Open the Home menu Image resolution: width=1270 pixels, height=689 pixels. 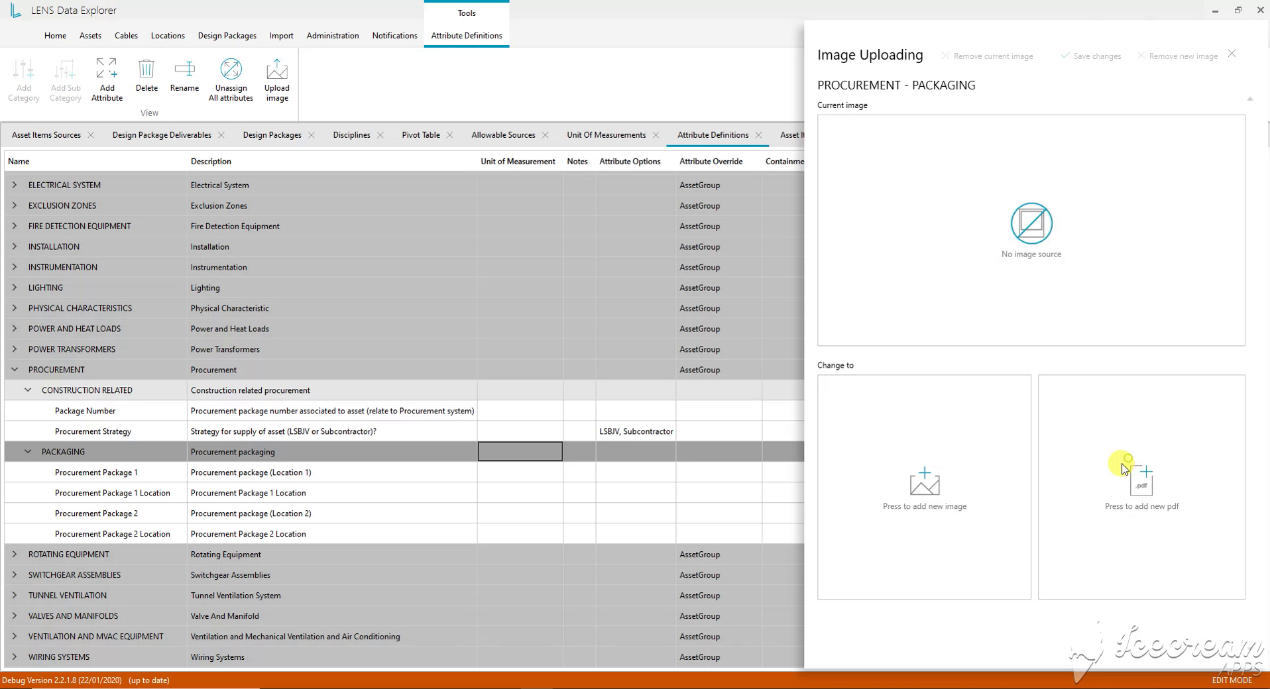point(55,36)
